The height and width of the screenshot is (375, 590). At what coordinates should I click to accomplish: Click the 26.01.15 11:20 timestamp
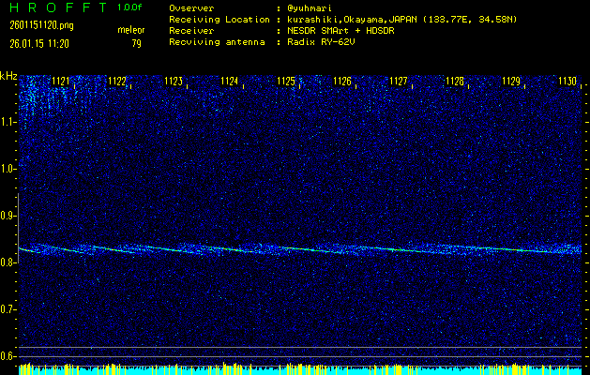tap(40, 42)
